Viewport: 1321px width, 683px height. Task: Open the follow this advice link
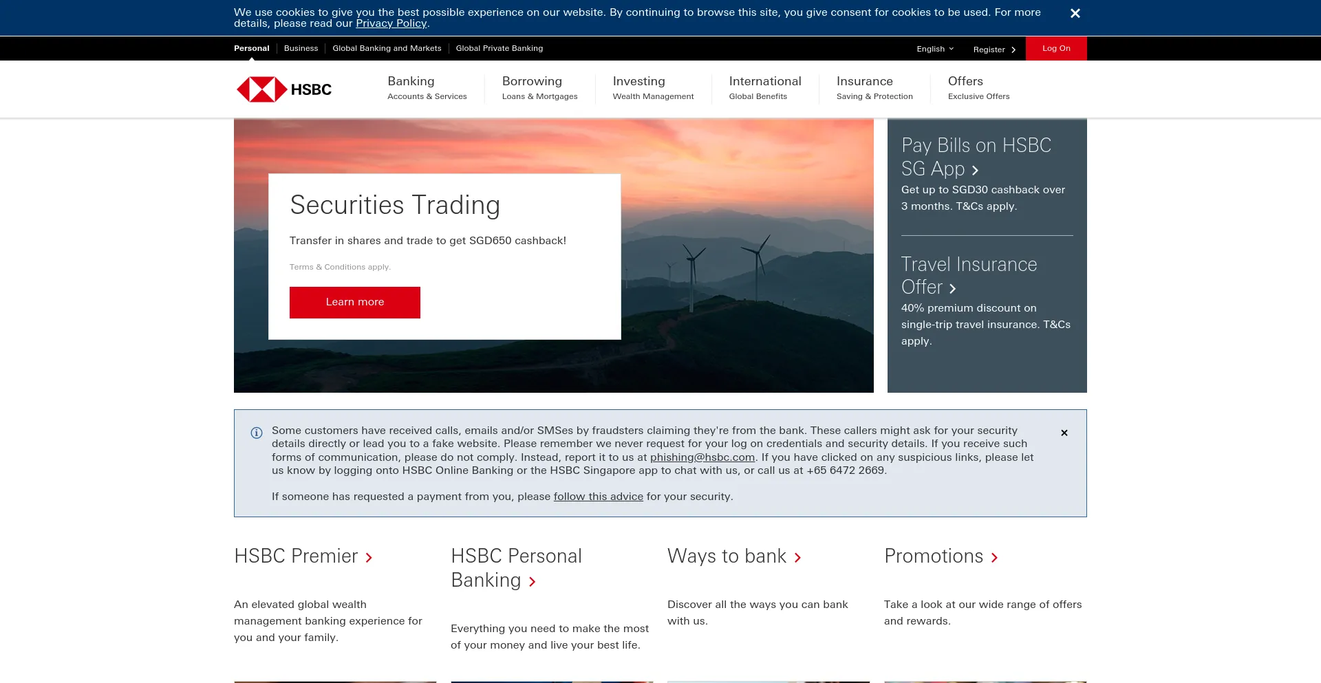point(599,497)
